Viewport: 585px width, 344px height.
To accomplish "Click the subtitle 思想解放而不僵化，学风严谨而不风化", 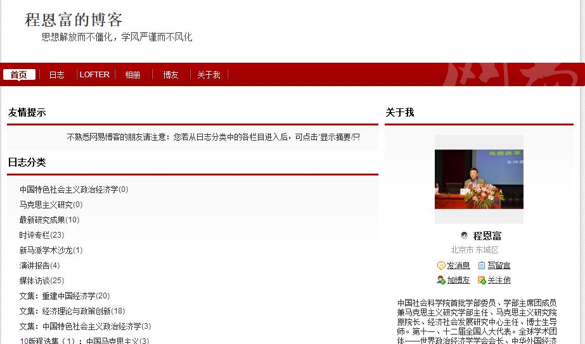I will point(117,37).
